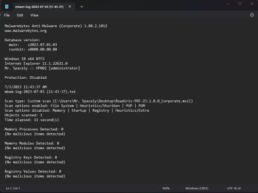Open the File menu
Viewport: 258px width, 193px height.
point(7,15)
